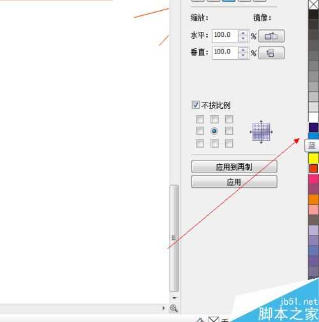Viewport: 319px width, 322px height.
Task: Pick the pale lavender swatch
Action: click(x=313, y=230)
